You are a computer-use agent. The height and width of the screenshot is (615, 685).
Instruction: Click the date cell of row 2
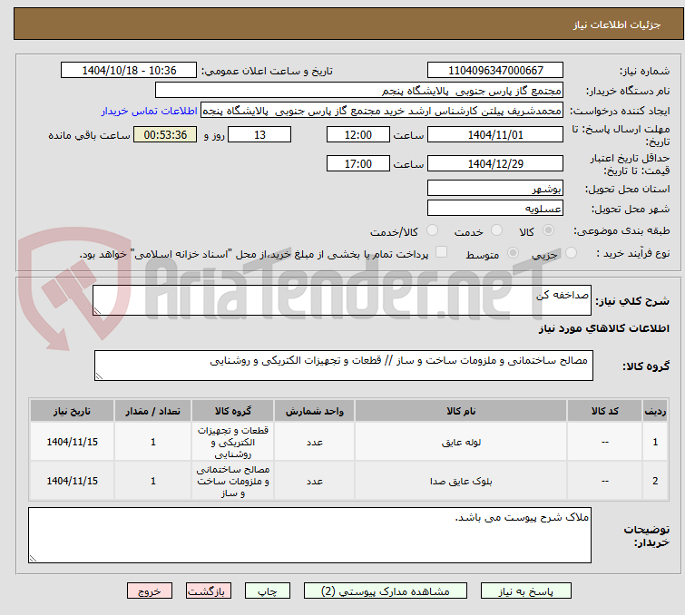(x=72, y=481)
